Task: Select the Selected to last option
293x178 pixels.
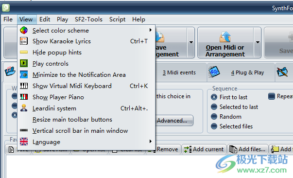Action: [x=214, y=107]
